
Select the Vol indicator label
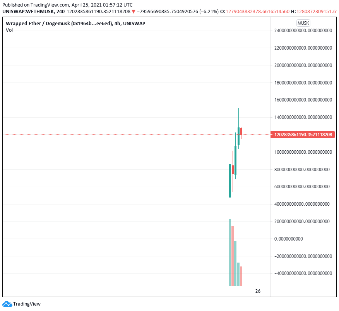tap(9, 30)
